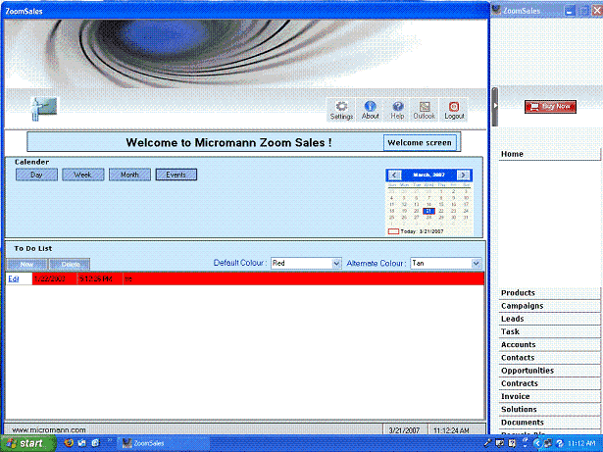This screenshot has width=603, height=452.
Task: Click the Logout icon
Action: pyautogui.click(x=454, y=110)
